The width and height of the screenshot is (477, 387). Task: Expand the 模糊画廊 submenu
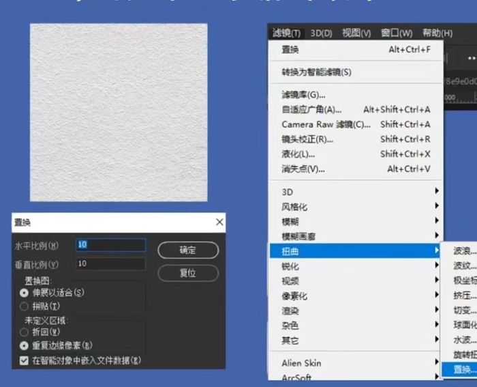click(x=298, y=236)
